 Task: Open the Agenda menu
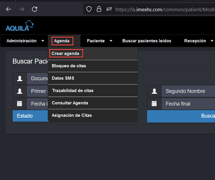pos(62,41)
